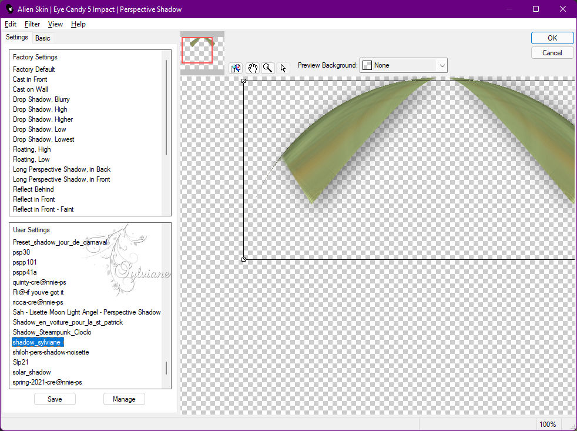Select Sah - Lisette Moon Light Angel preset

tap(86, 312)
